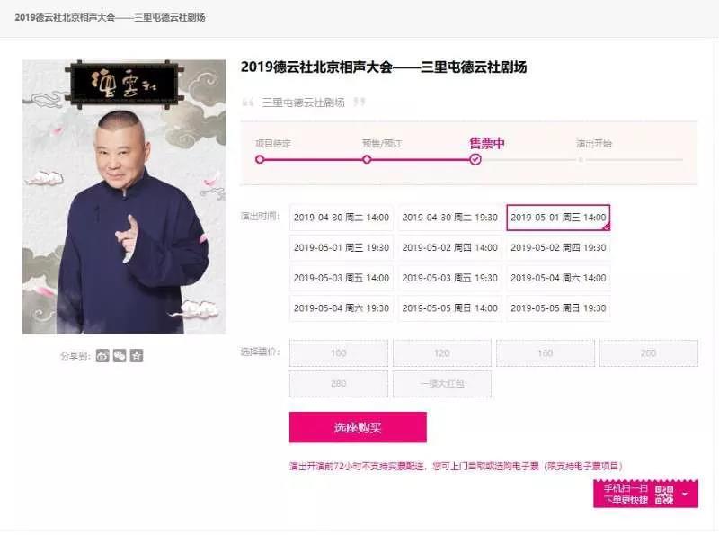The height and width of the screenshot is (535, 719).
Task: Click the 项目待定 progress step marker
Action: tap(260, 159)
